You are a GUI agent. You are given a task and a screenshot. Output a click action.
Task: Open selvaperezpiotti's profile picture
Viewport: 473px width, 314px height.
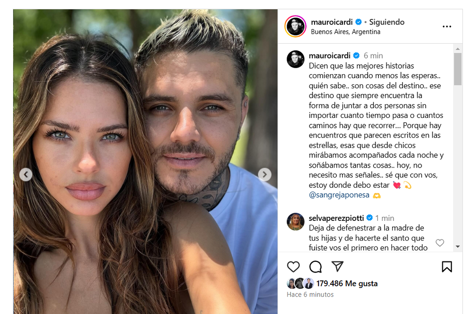click(x=295, y=222)
